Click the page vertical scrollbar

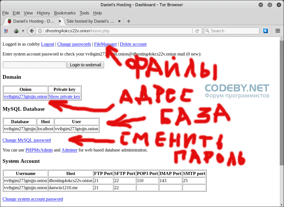(281, 103)
